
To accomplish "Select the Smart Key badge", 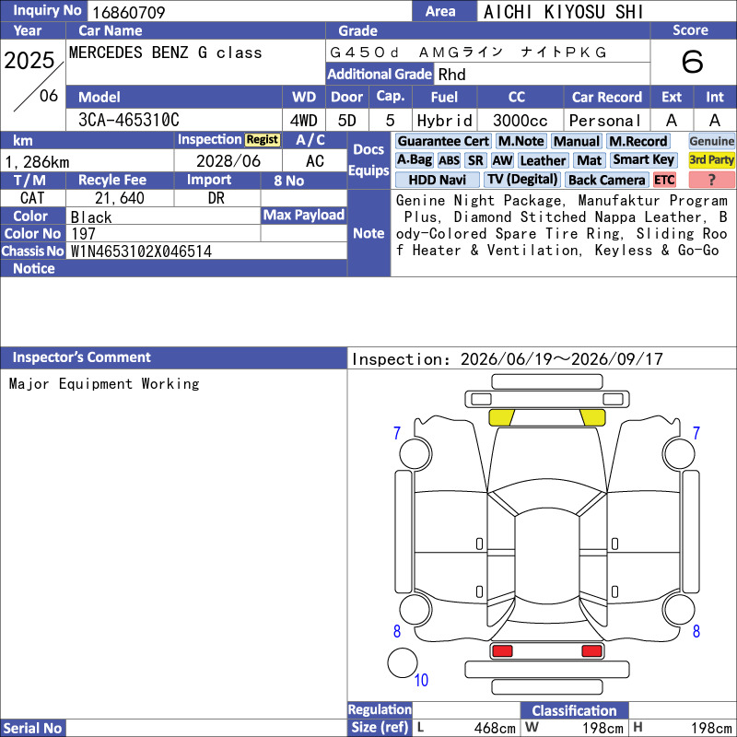I will [643, 159].
